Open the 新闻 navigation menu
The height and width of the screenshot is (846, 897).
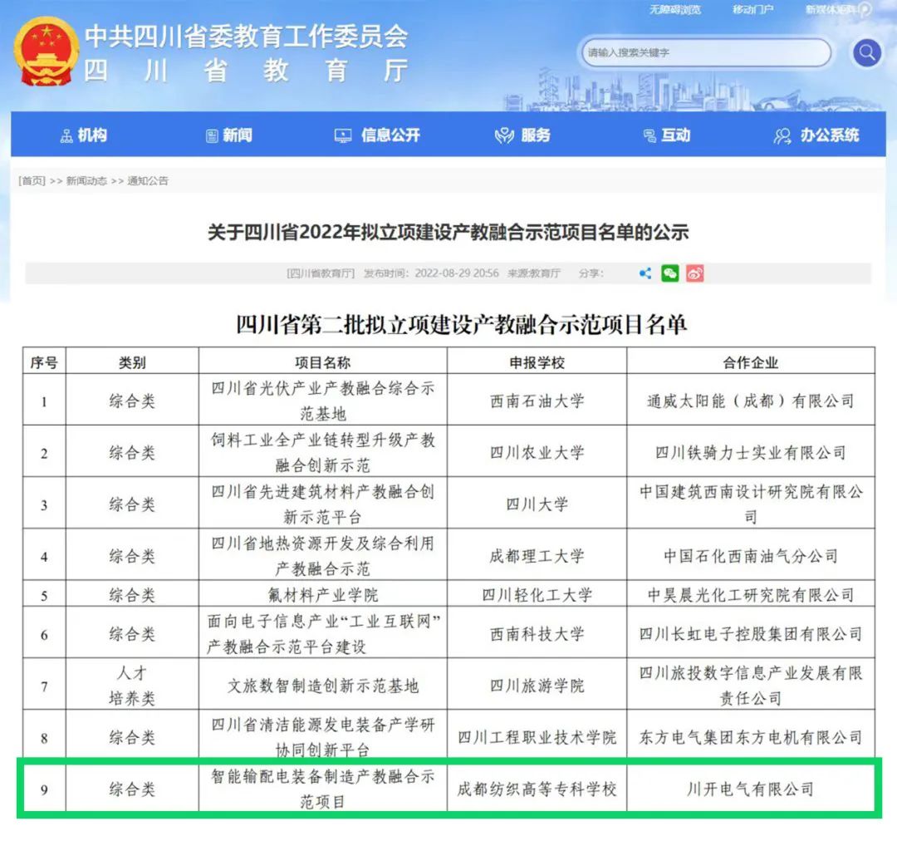(229, 135)
